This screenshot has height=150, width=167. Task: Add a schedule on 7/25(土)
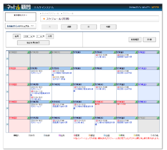coord(158,102)
